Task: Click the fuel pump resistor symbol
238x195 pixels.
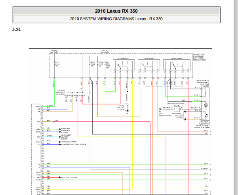Action: (206, 92)
